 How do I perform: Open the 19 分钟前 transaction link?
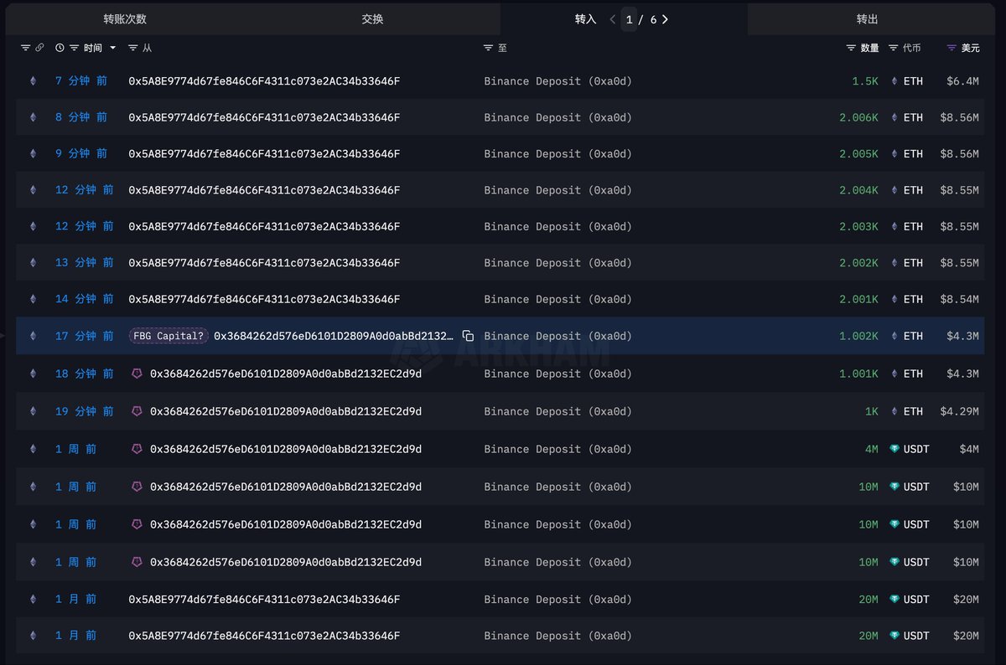pyautogui.click(x=85, y=411)
